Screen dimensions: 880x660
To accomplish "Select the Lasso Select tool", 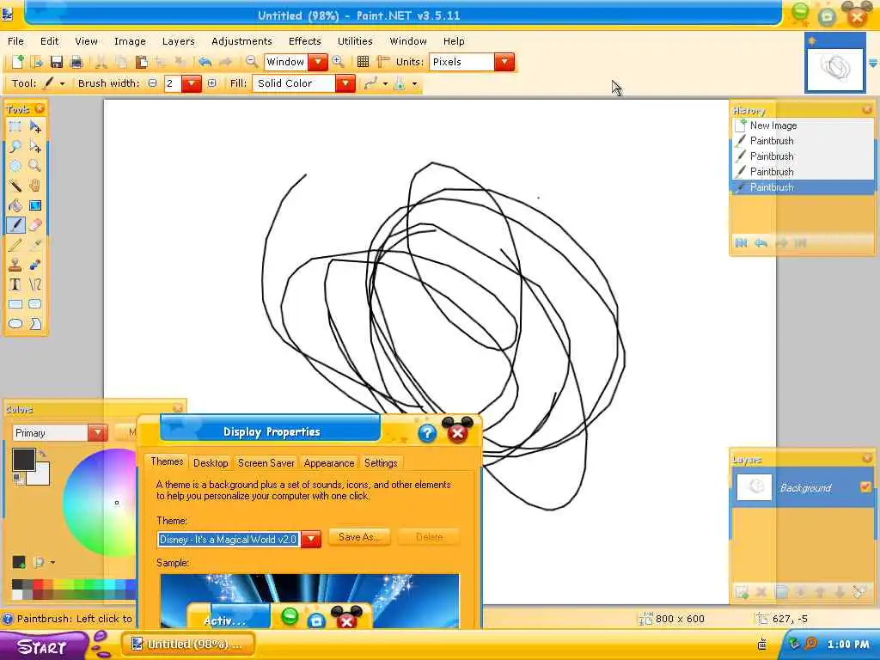I will pos(15,146).
